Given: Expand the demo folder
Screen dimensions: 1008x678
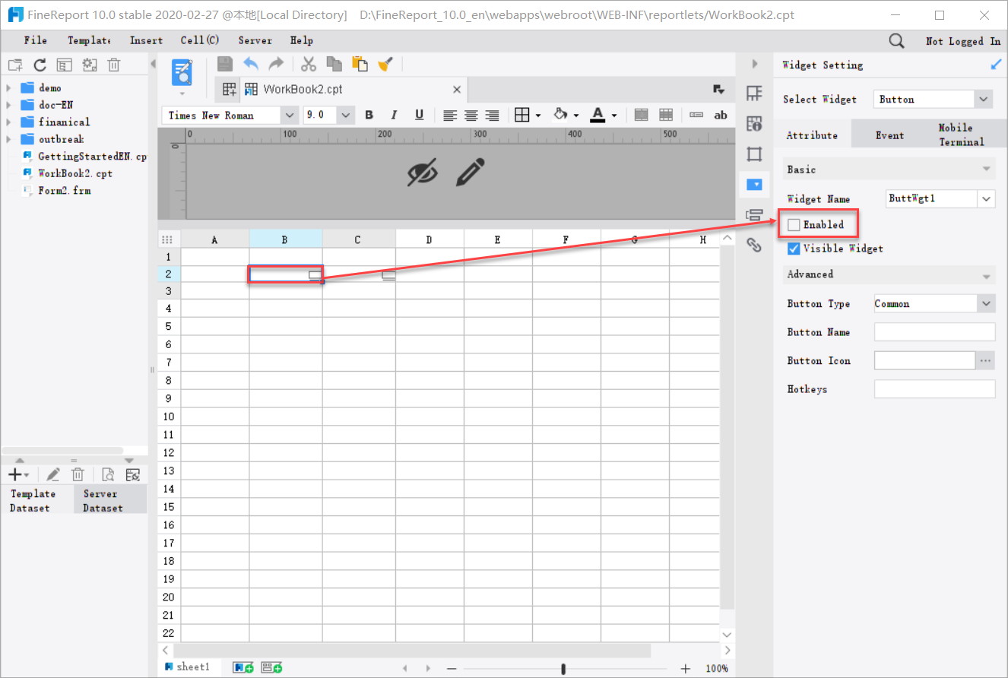Looking at the screenshot, I should click(8, 88).
